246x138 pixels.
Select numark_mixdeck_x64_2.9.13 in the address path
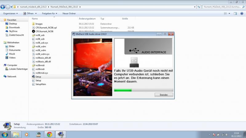[x=33, y=7]
